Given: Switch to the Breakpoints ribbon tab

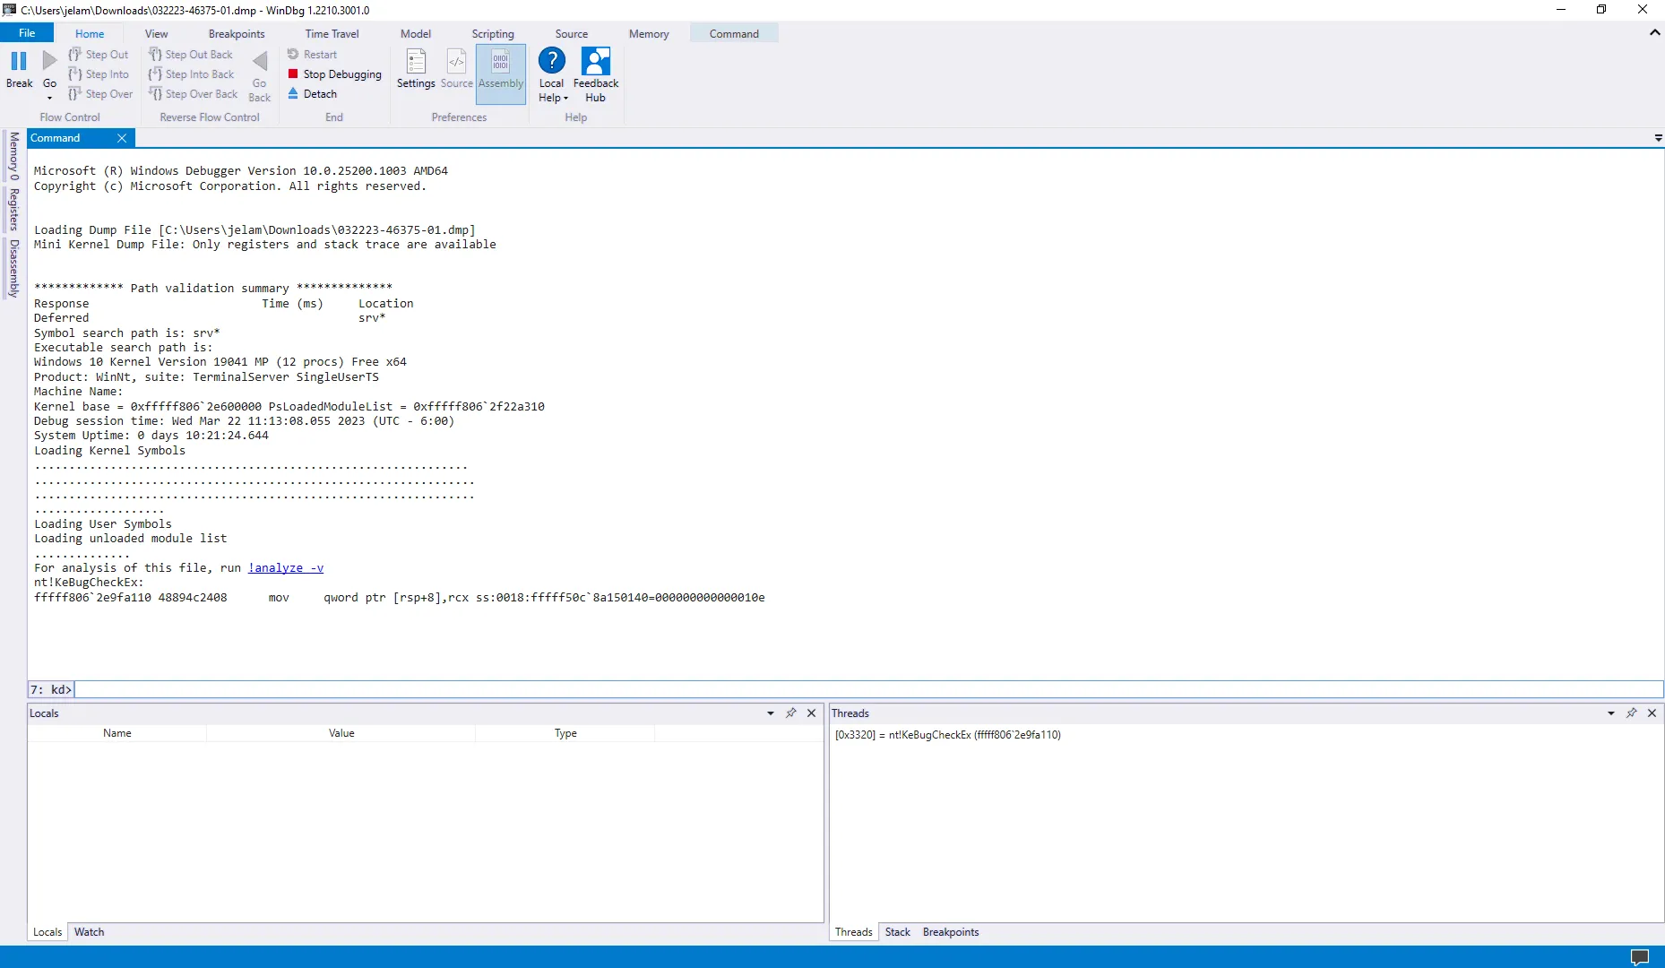Looking at the screenshot, I should coord(237,34).
